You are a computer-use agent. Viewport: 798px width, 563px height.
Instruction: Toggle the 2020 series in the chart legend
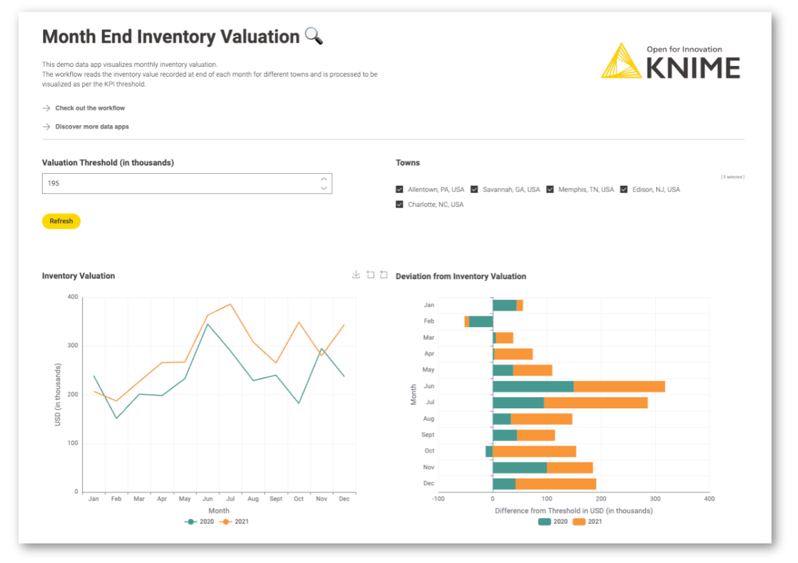[197, 521]
